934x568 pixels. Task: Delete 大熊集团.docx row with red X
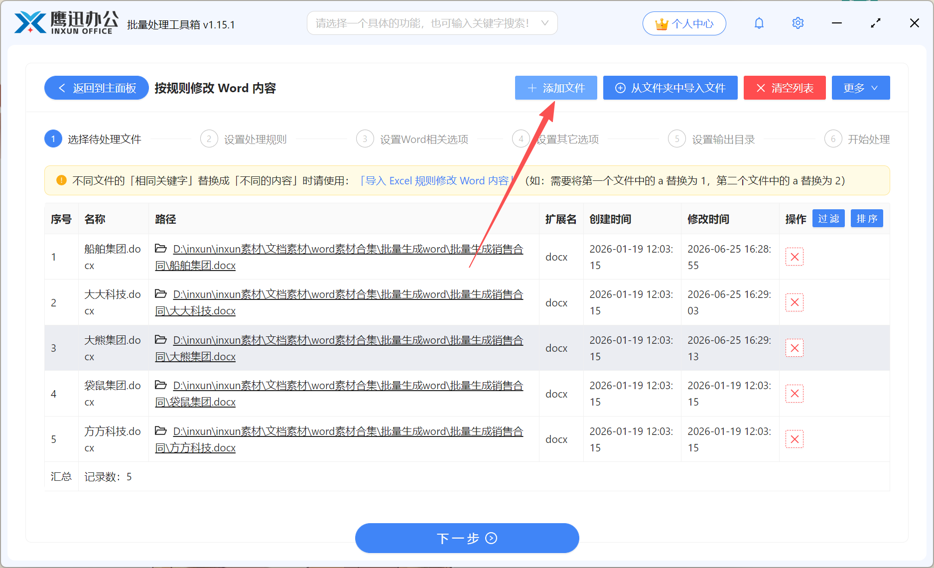[x=795, y=348]
